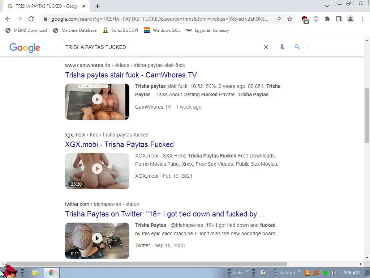Open a new browser tab
Image resolution: width=370 pixels, height=278 pixels.
(x=98, y=6)
